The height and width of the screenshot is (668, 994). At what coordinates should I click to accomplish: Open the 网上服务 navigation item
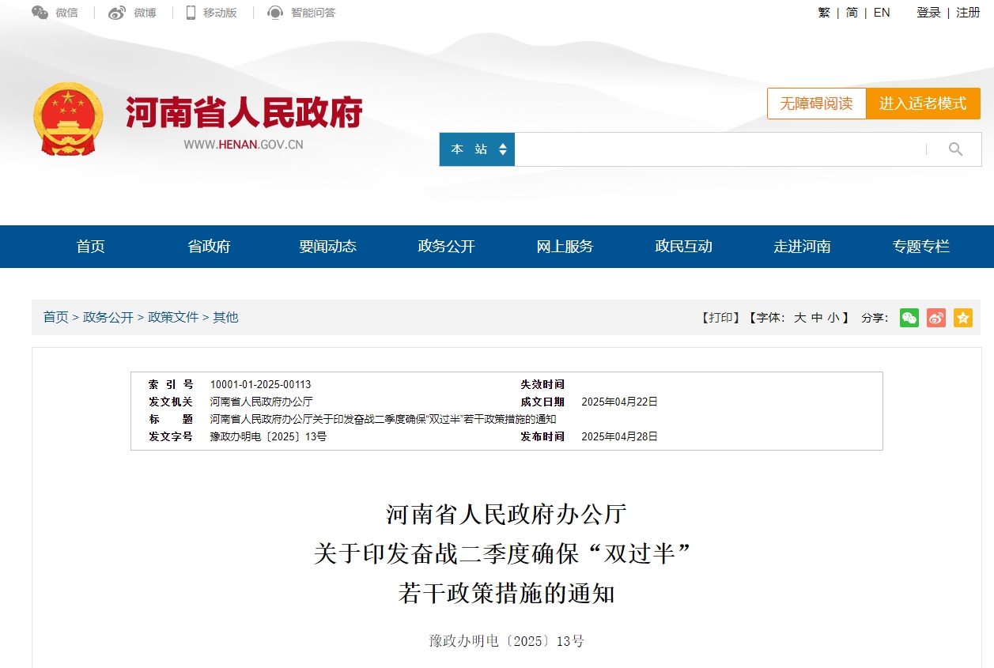click(563, 247)
